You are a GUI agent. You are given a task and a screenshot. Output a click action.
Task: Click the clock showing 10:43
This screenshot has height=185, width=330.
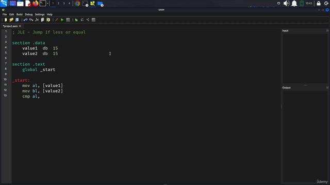tap(309, 3)
